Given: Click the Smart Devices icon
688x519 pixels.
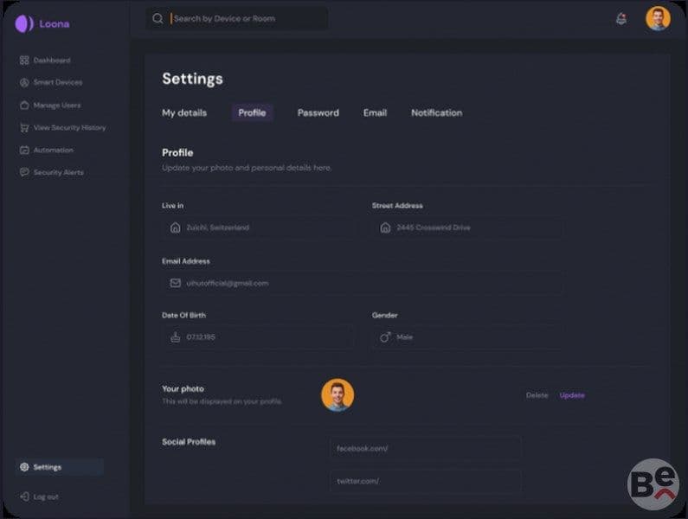Looking at the screenshot, I should click(24, 82).
